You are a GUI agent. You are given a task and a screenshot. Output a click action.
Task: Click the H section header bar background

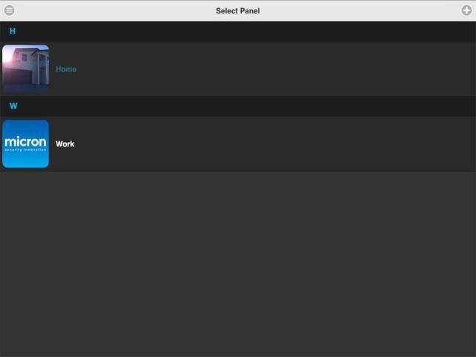(238, 31)
